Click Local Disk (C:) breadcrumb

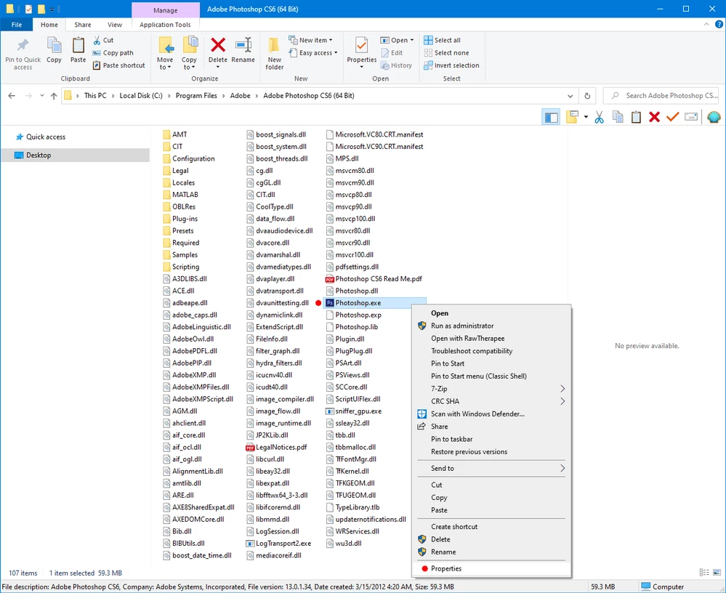pyautogui.click(x=141, y=96)
